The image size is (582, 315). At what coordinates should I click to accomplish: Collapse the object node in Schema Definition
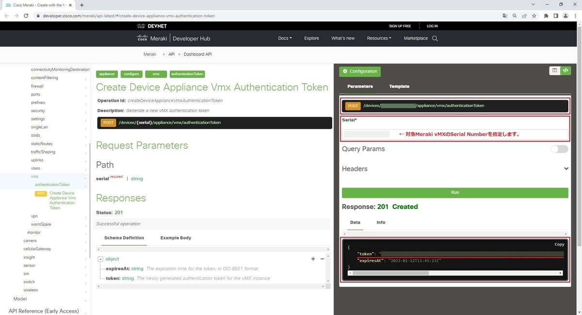[x=101, y=259]
